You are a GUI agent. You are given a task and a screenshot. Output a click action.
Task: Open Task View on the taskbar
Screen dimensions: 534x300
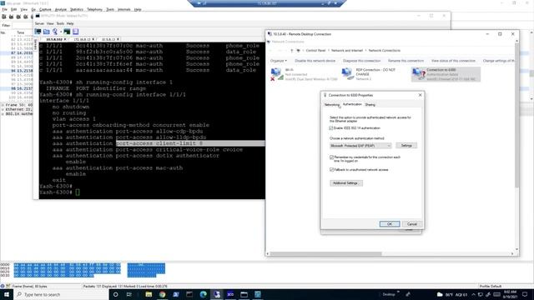point(129,294)
